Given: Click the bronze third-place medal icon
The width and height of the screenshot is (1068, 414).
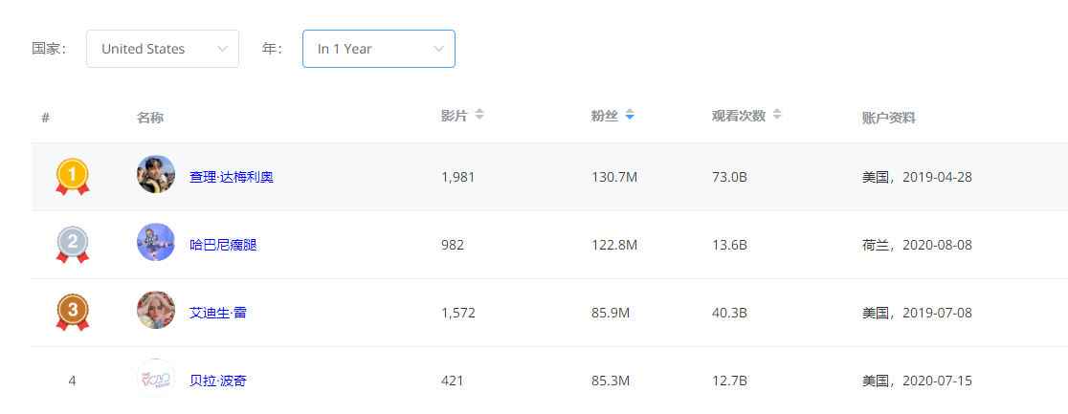Looking at the screenshot, I should 72,312.
